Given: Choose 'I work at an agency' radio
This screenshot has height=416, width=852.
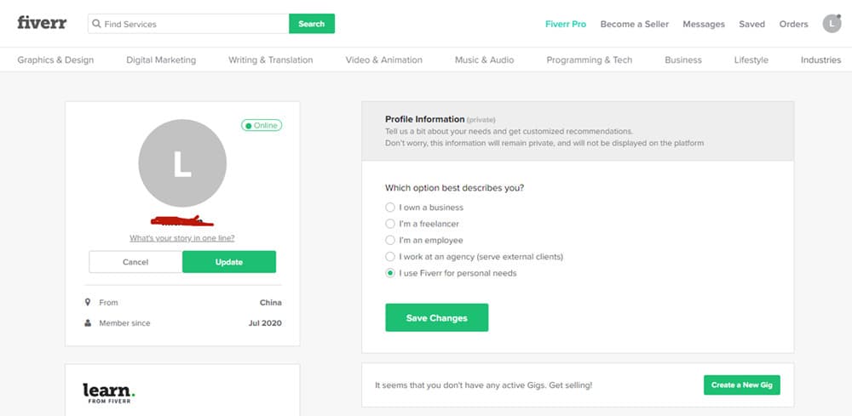Looking at the screenshot, I should coord(390,257).
